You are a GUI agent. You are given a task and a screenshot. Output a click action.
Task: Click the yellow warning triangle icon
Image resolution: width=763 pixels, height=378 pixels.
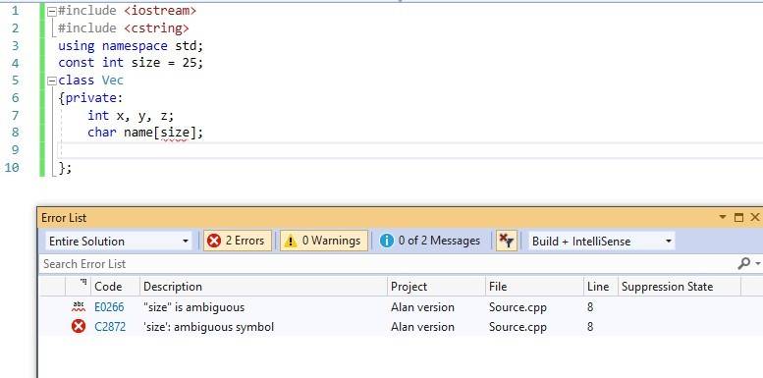pos(291,241)
